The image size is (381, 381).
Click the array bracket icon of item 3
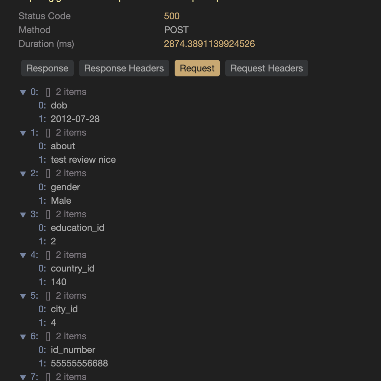[48, 215]
